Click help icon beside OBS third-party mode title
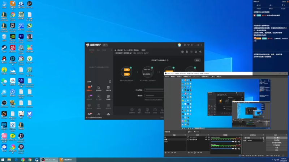 coord(168,60)
